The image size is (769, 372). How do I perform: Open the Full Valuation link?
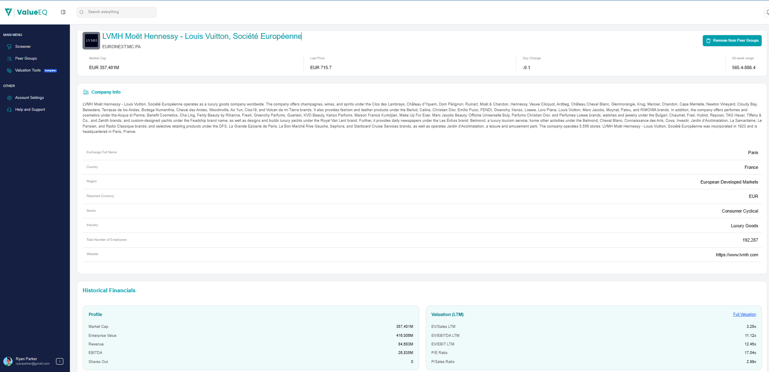744,314
